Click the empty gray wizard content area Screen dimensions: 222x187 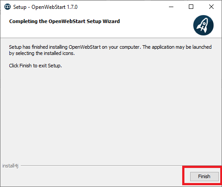111,115
